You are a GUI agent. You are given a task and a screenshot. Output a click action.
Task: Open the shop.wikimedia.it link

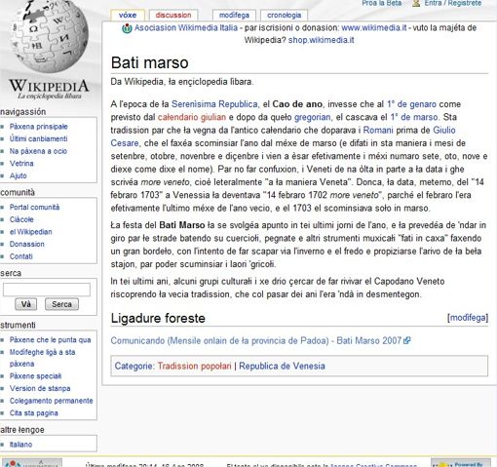click(321, 40)
